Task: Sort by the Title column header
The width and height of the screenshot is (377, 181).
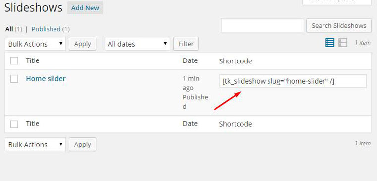Action: coord(33,60)
